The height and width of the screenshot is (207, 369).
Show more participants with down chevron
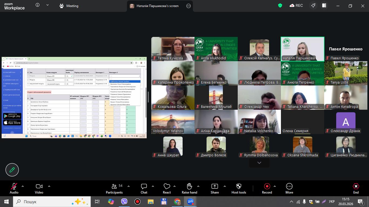click(259, 163)
